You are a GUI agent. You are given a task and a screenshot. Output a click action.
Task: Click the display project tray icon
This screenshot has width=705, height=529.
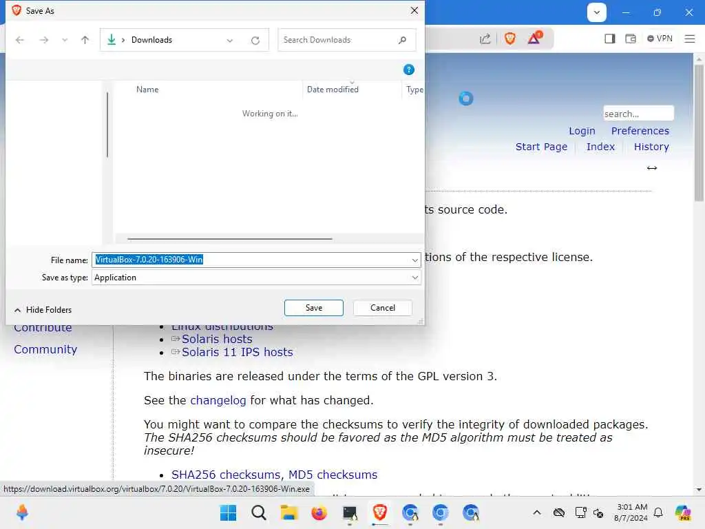[580, 512]
